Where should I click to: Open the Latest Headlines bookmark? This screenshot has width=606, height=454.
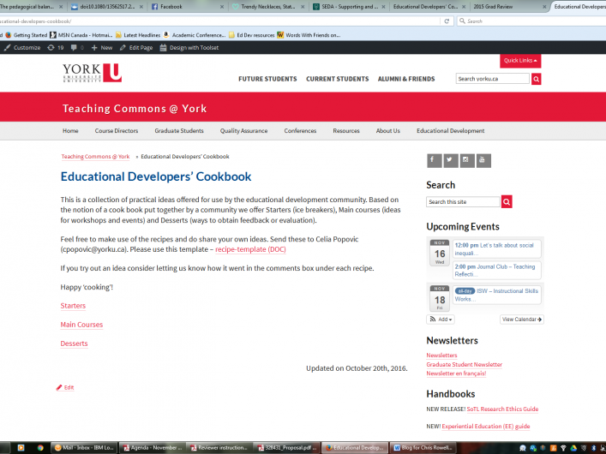[x=138, y=35]
